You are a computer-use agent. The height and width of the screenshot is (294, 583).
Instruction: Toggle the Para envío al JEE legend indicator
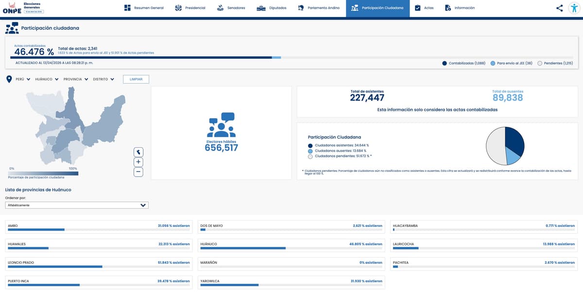[493, 63]
